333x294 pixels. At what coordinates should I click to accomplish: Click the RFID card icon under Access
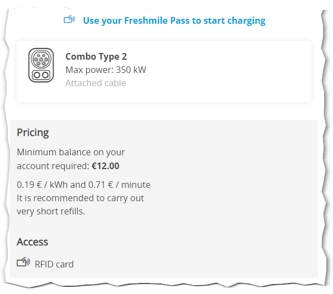23,262
